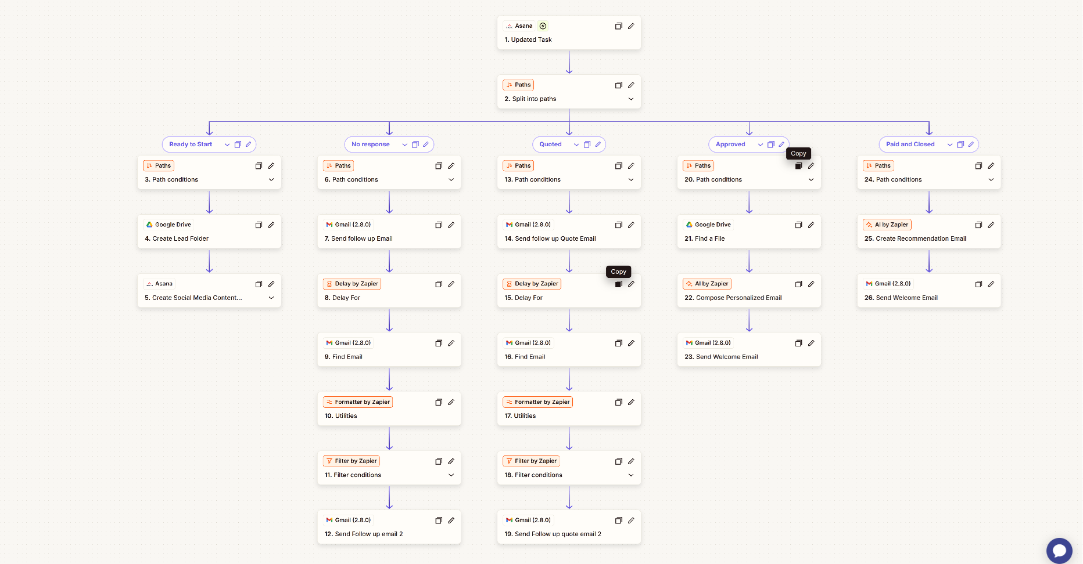Copy step 17 Utilities
Image resolution: width=1083 pixels, height=564 pixels.
pyautogui.click(x=618, y=402)
